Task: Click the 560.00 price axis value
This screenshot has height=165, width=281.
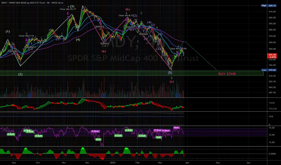Action: 272,43
